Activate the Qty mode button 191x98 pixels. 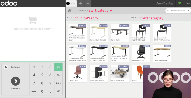coord(59,67)
